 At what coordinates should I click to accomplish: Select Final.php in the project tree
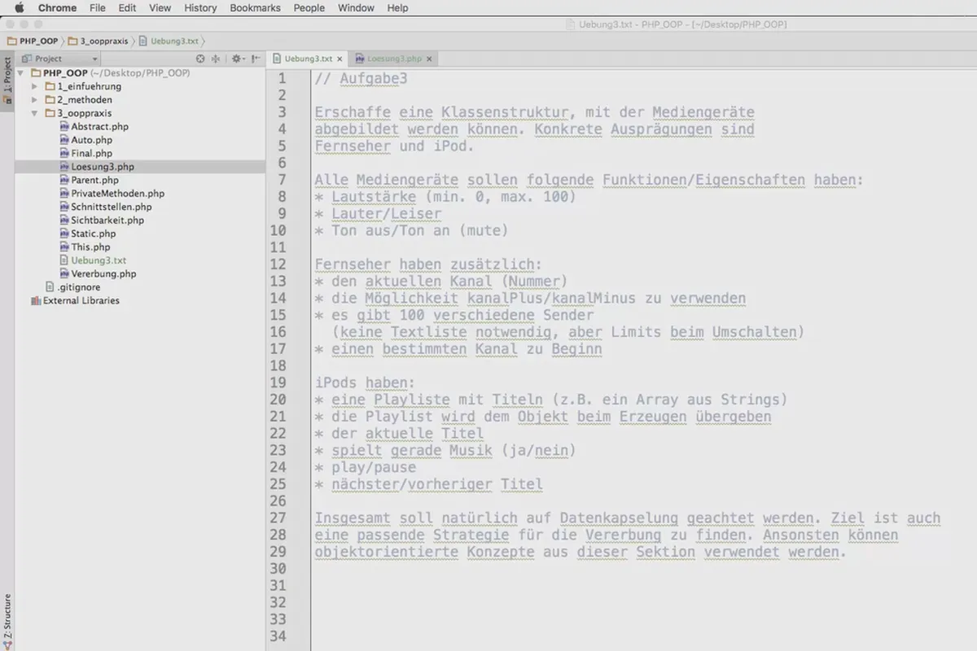pos(91,153)
